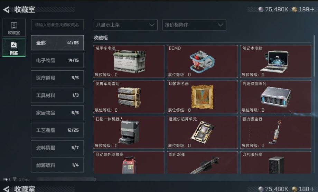This screenshot has width=318, height=192.
Task: Open the 装甲车电池 item card
Action: [129, 61]
